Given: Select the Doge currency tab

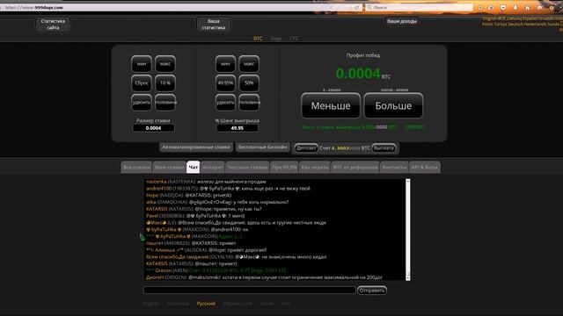Looking at the screenshot, I should pos(276,39).
